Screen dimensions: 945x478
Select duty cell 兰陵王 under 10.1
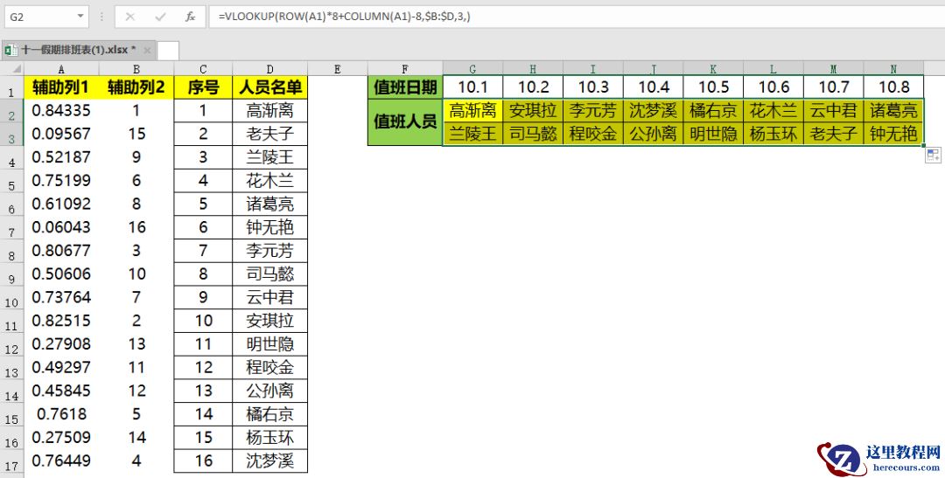coord(472,134)
